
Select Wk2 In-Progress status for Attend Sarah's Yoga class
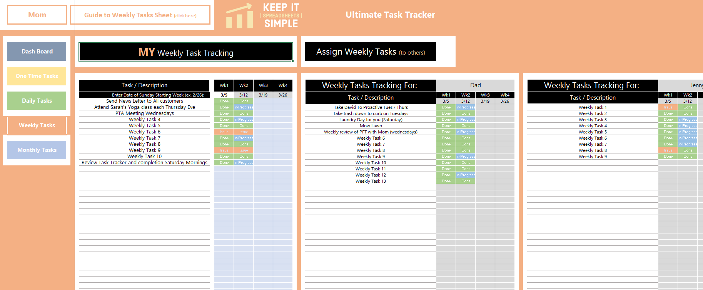(244, 107)
